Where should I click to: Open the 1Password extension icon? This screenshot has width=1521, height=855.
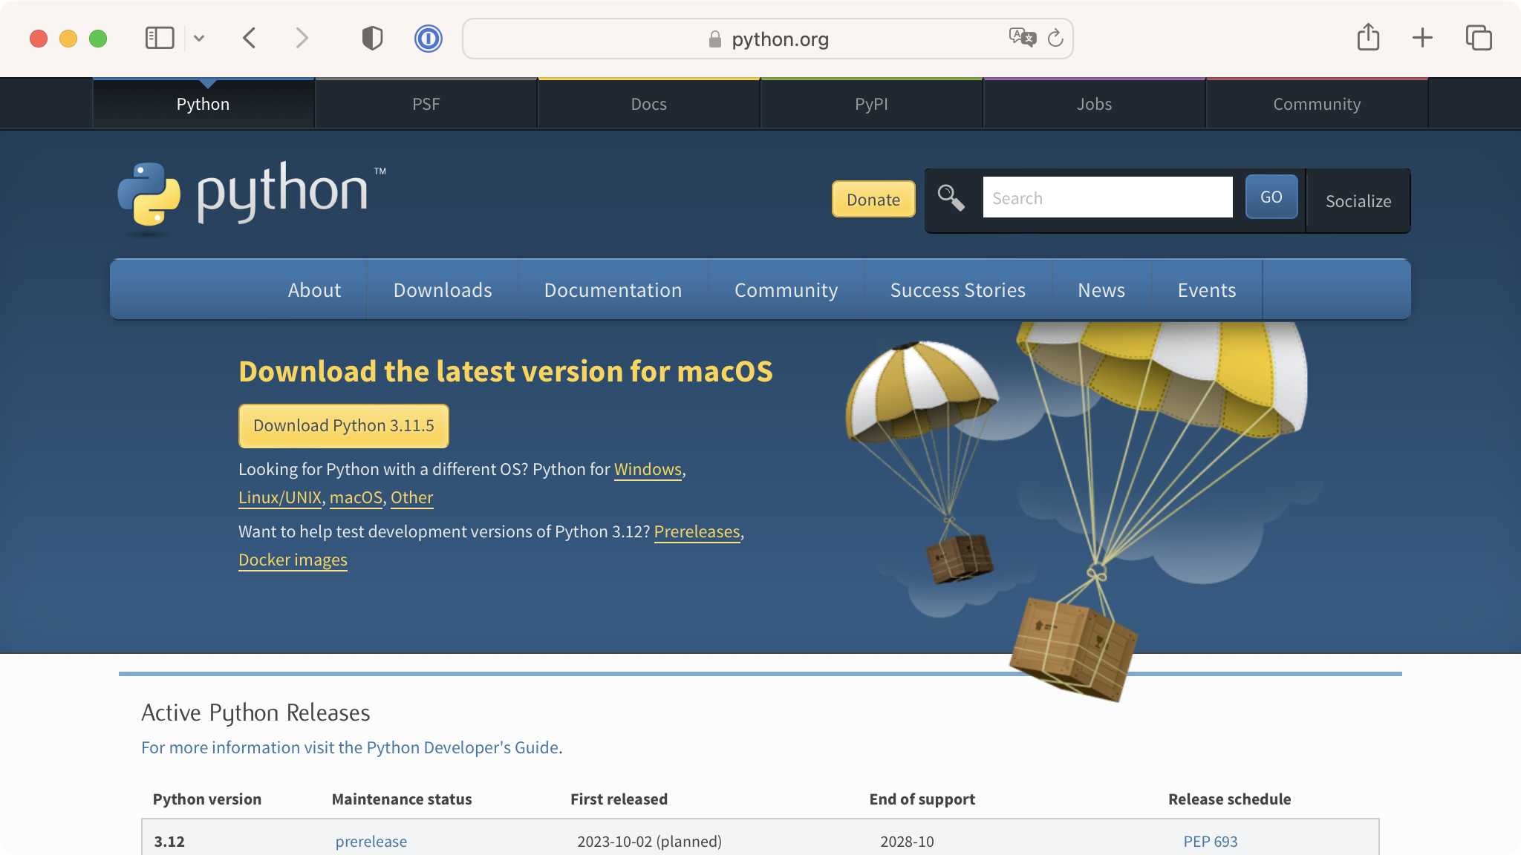(429, 38)
